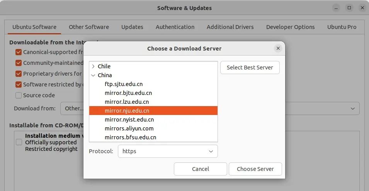Maximize the Software & Updates window
Image resolution: width=369 pixels, height=191 pixels.
pos(349,8)
